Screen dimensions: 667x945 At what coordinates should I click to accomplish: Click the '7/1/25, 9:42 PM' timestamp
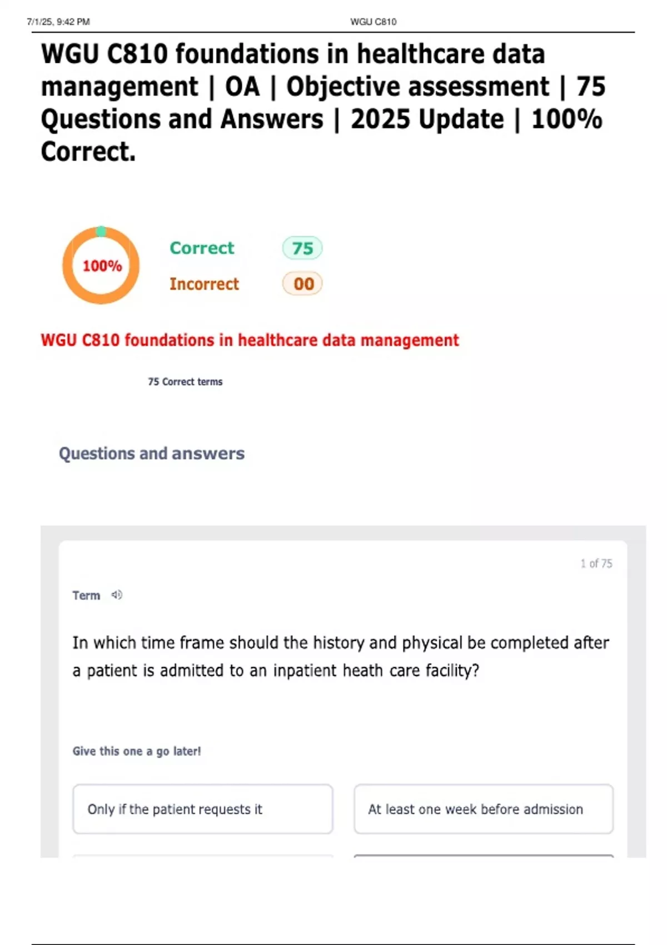coord(58,22)
